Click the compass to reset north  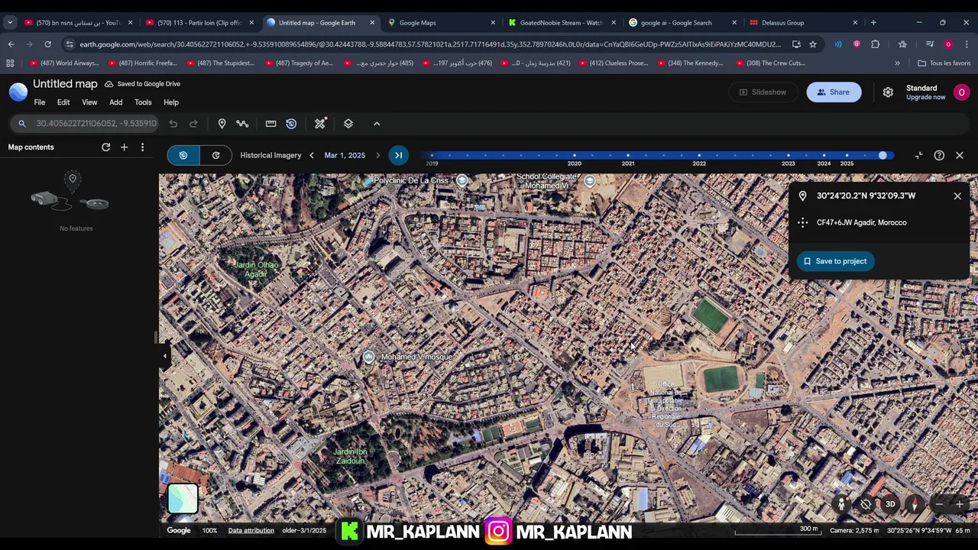915,504
